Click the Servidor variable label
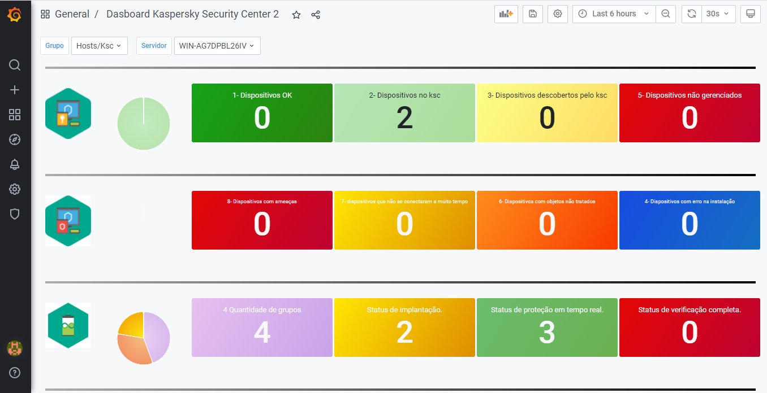 (x=154, y=46)
